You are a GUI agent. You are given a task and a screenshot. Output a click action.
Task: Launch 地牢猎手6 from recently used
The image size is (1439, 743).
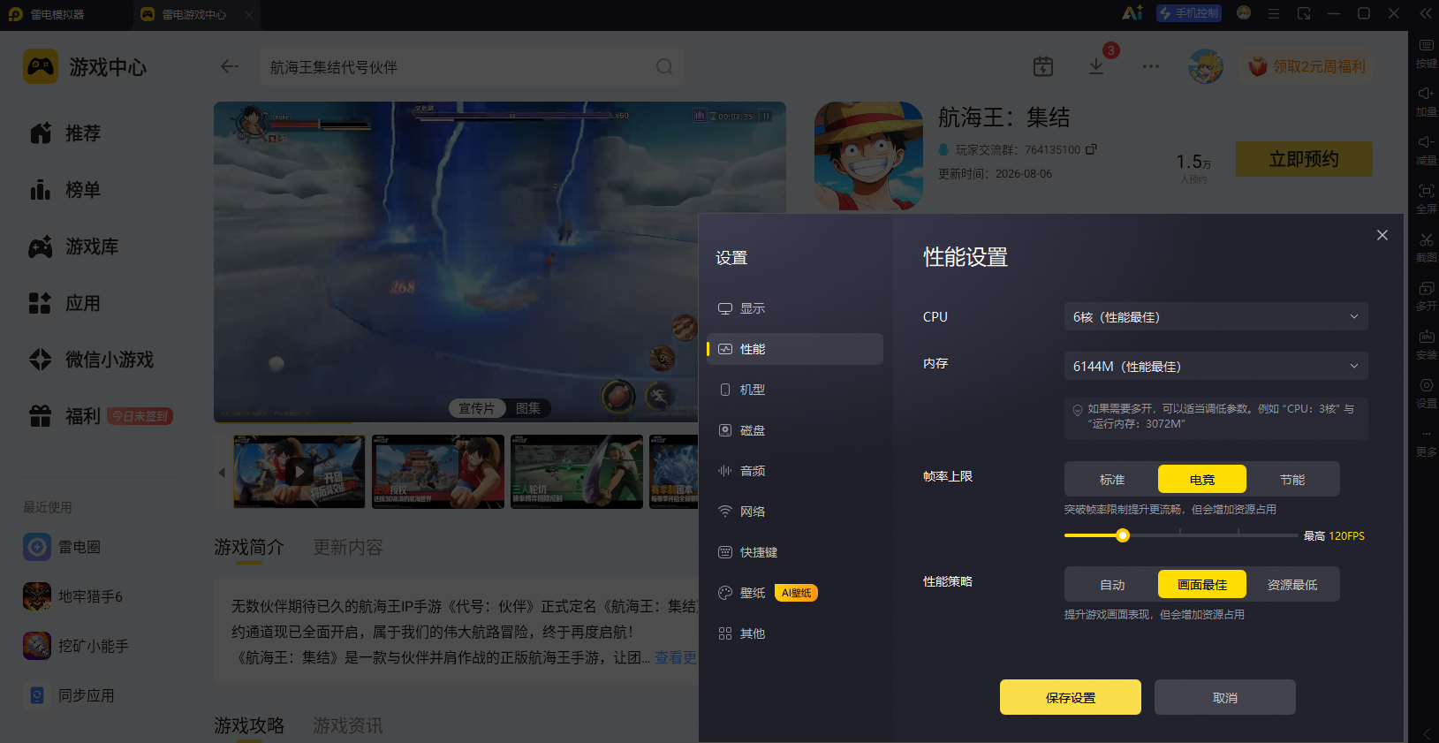point(73,596)
